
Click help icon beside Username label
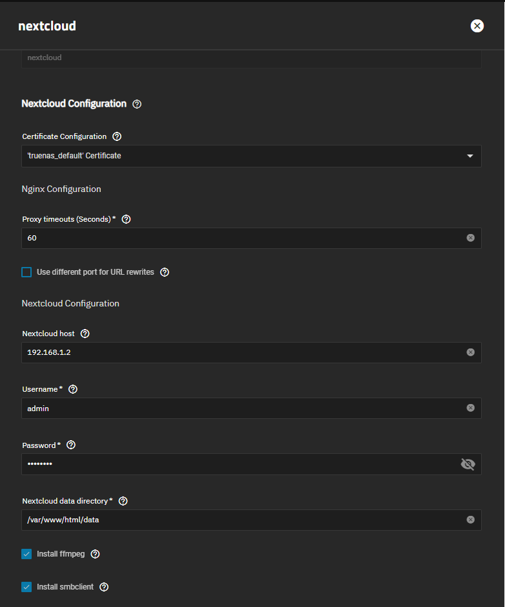[73, 389]
